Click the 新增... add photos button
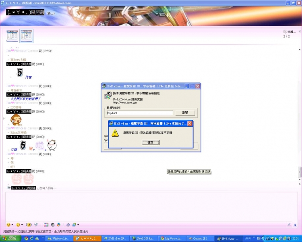Screen dimensions: 302x242 pyautogui.click(x=290, y=32)
